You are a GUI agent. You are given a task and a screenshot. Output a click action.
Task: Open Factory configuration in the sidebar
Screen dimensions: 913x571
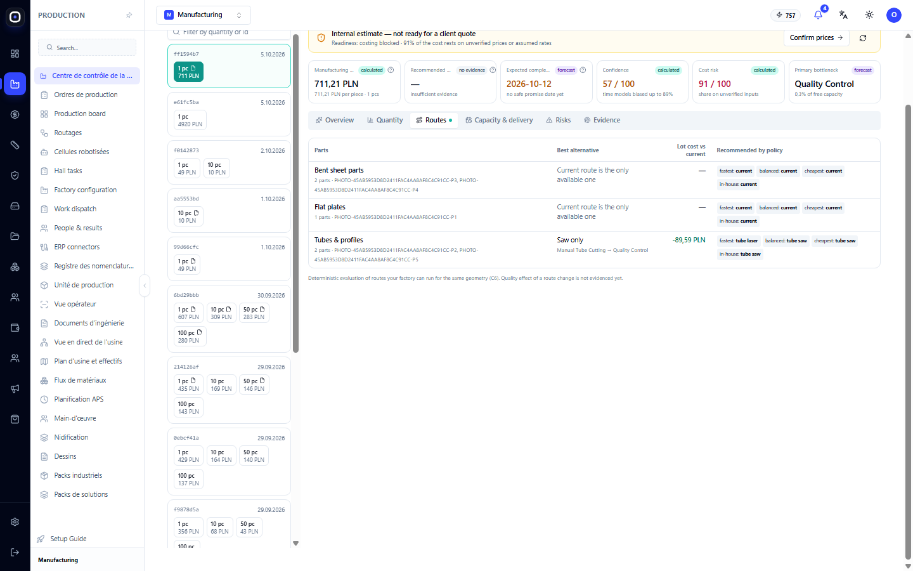[x=87, y=190]
